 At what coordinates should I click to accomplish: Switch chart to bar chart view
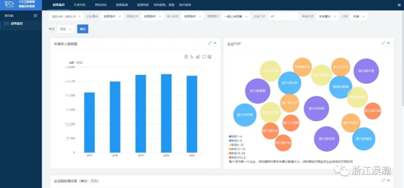coord(198,57)
